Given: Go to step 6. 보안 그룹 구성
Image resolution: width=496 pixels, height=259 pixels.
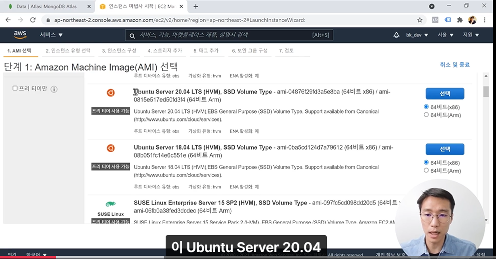Looking at the screenshot, I should point(250,50).
